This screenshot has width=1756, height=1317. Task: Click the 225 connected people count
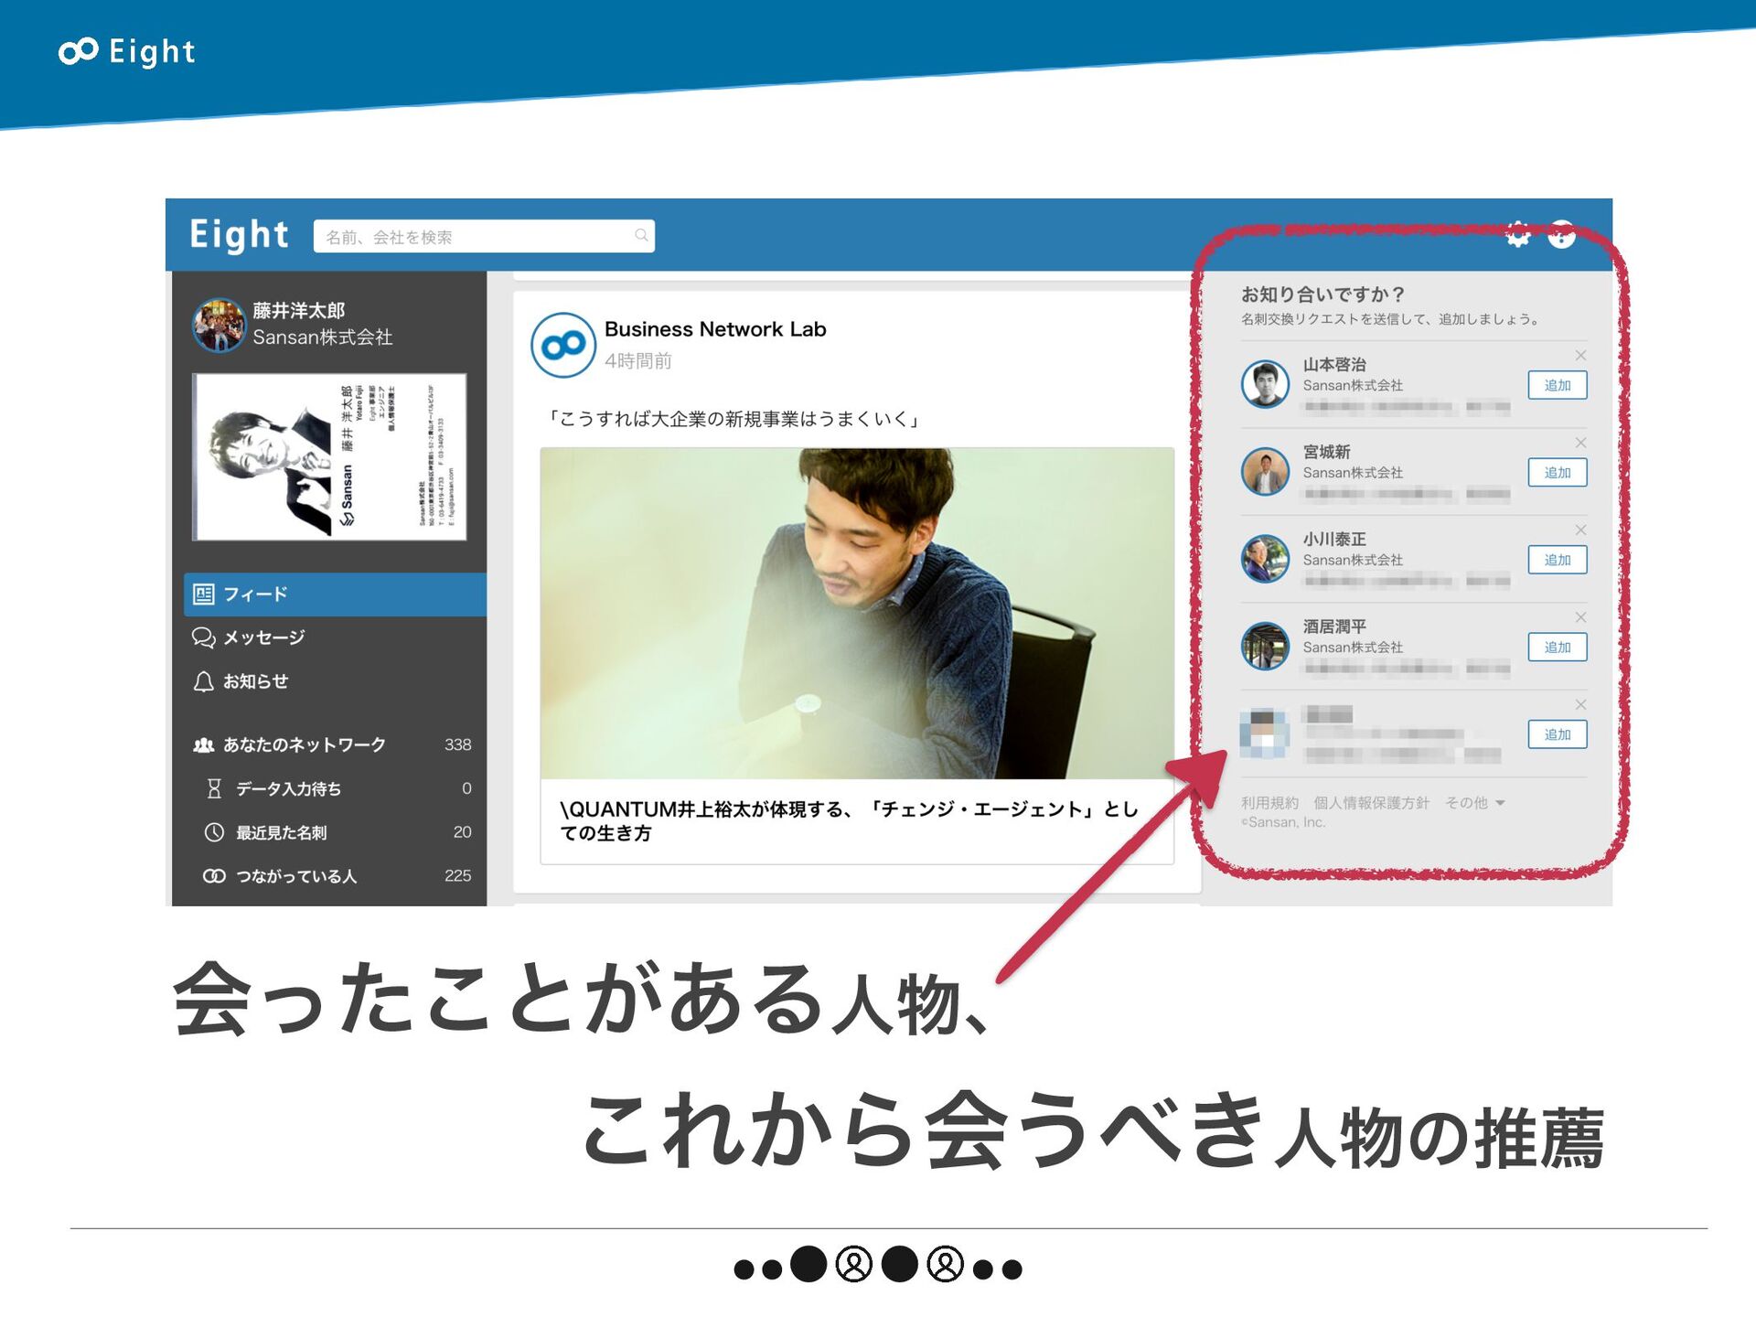[457, 876]
